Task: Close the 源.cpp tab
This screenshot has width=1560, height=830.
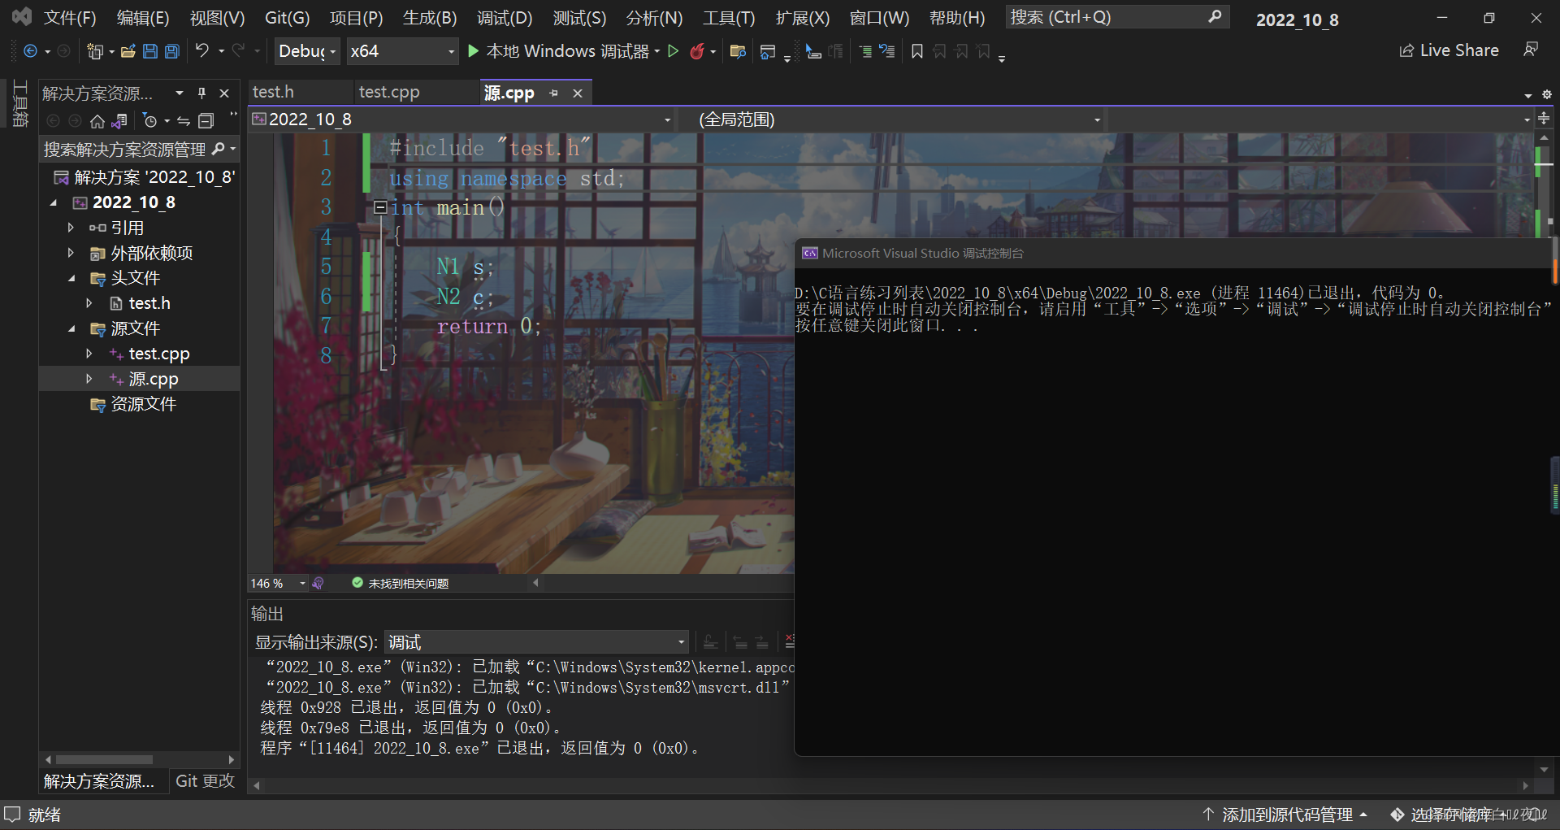Action: 578,93
